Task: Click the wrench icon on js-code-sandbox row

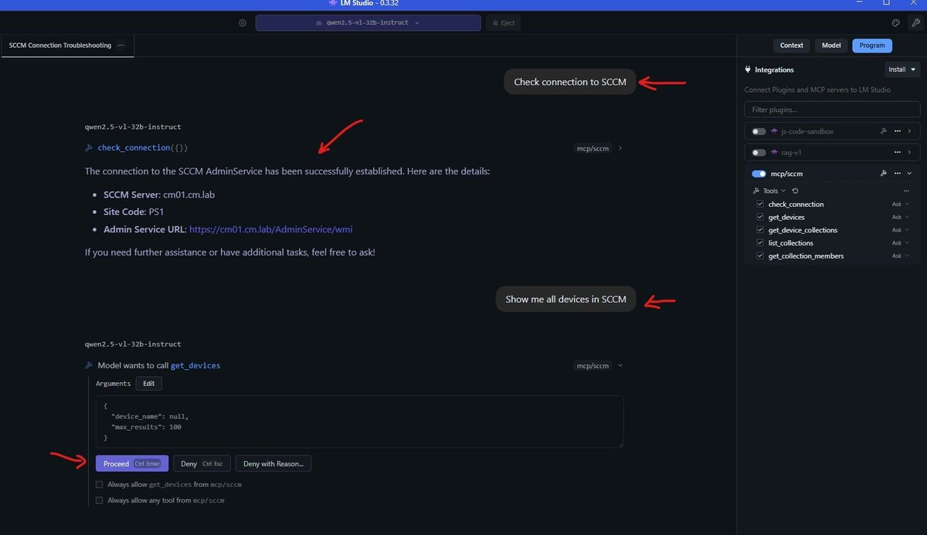Action: [x=883, y=131]
